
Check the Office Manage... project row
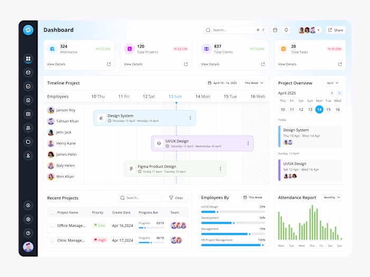click(x=52, y=225)
